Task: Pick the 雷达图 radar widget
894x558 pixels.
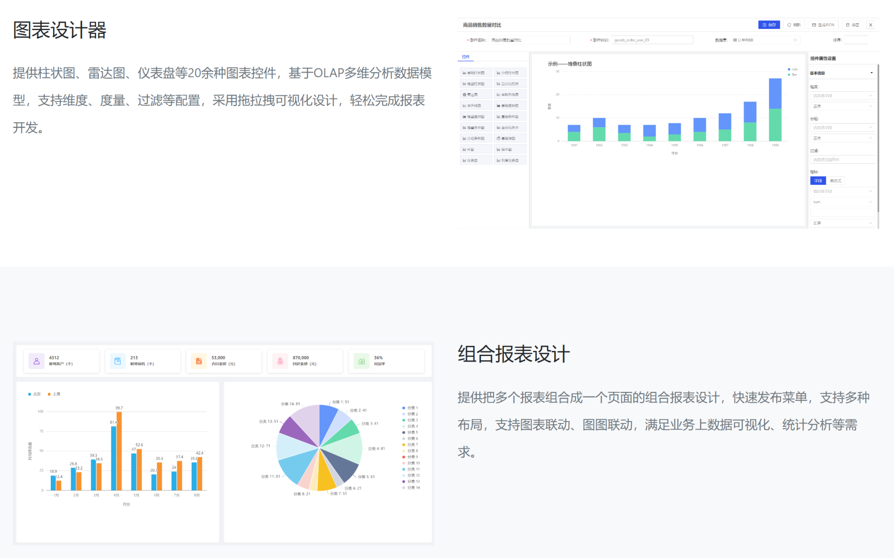Action: (x=476, y=94)
